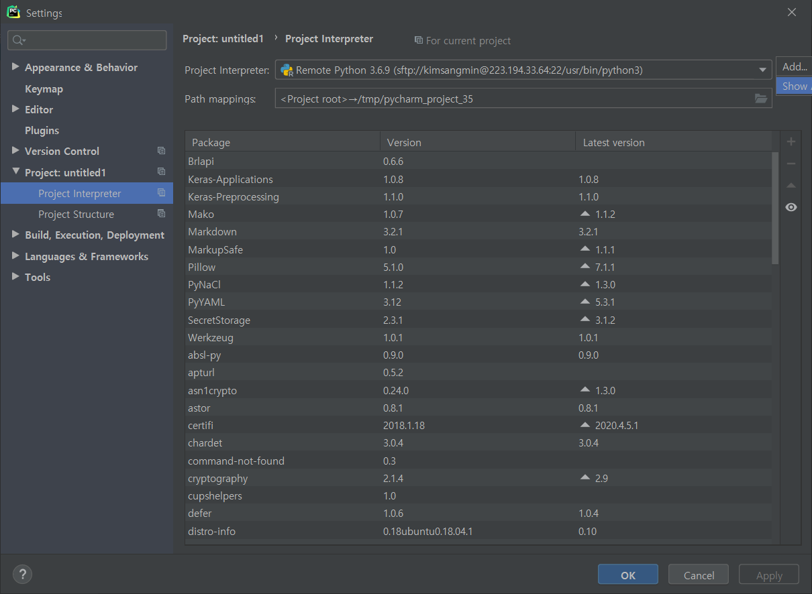
Task: Select Project Interpreter in the sidebar
Action: 87,193
